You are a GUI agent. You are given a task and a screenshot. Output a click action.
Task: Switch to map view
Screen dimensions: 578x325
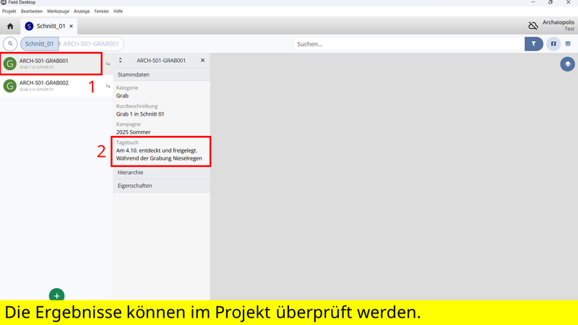553,44
